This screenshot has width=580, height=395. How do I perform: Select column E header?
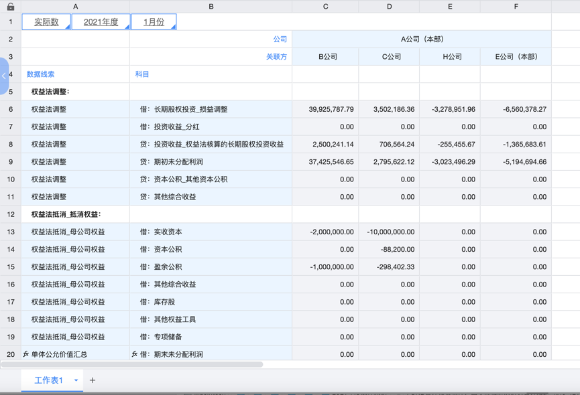(x=450, y=6)
